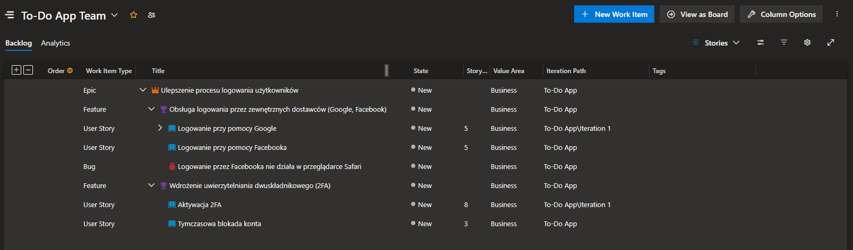Screen dimensions: 853x250
Task: Click book icon of Tymczasowa blokada konta
Action: click(172, 224)
